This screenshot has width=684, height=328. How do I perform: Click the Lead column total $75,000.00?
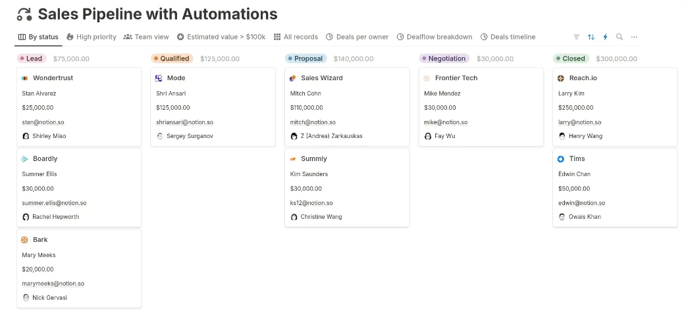click(71, 59)
